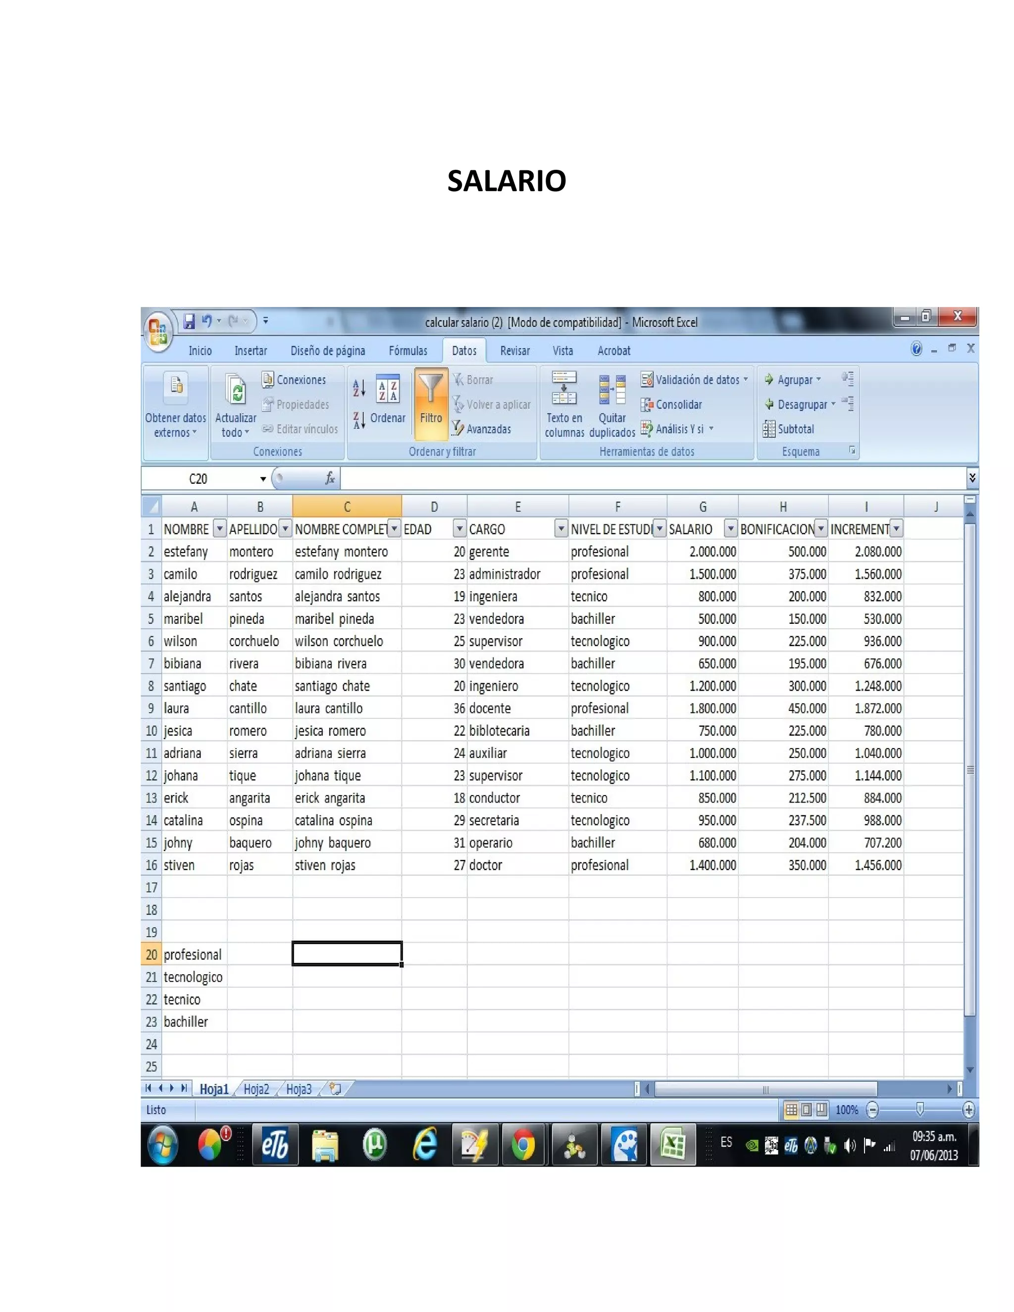Sort descending with Z-A icon
Viewport: 1014px width, 1312px height.
click(358, 420)
